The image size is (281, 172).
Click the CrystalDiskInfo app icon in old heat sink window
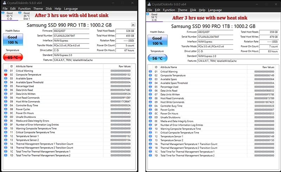point(4,4)
